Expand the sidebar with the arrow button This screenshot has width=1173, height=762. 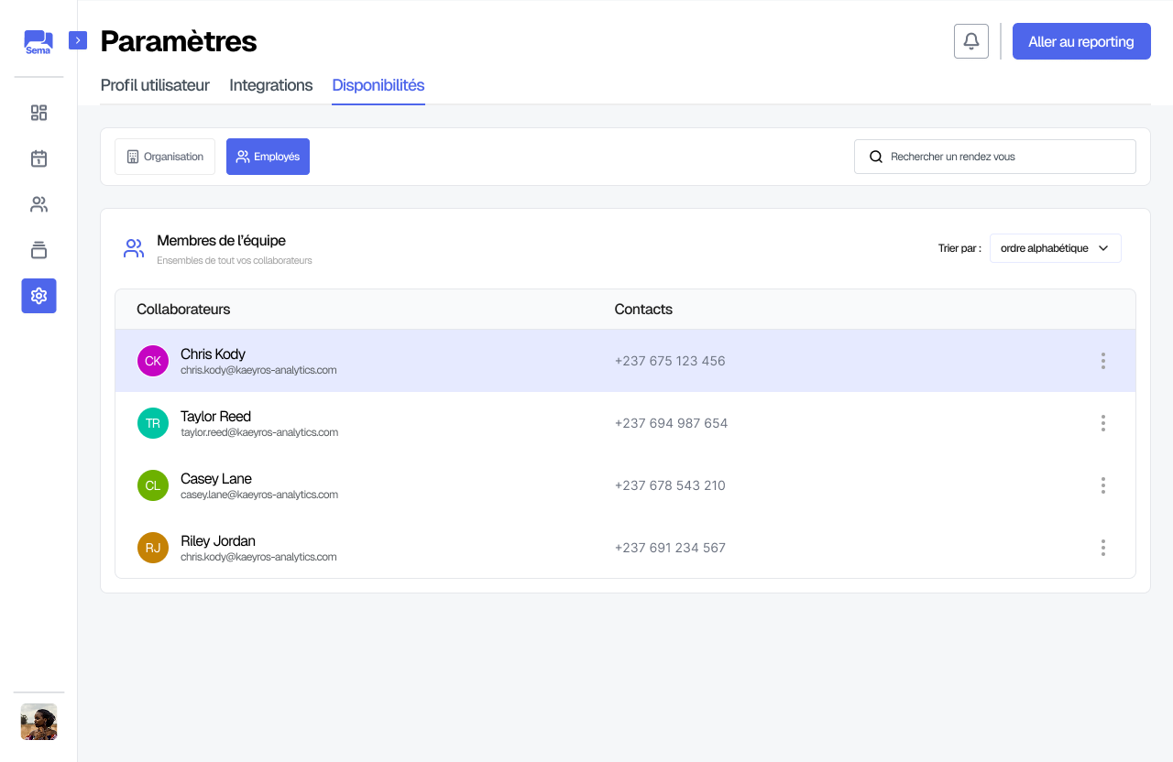click(x=78, y=40)
